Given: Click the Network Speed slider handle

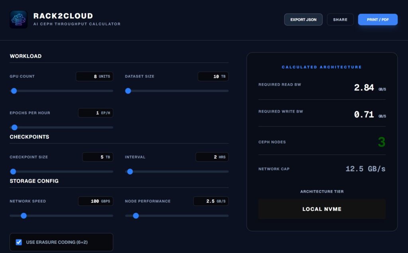Looking at the screenshot, I should 24,216.
